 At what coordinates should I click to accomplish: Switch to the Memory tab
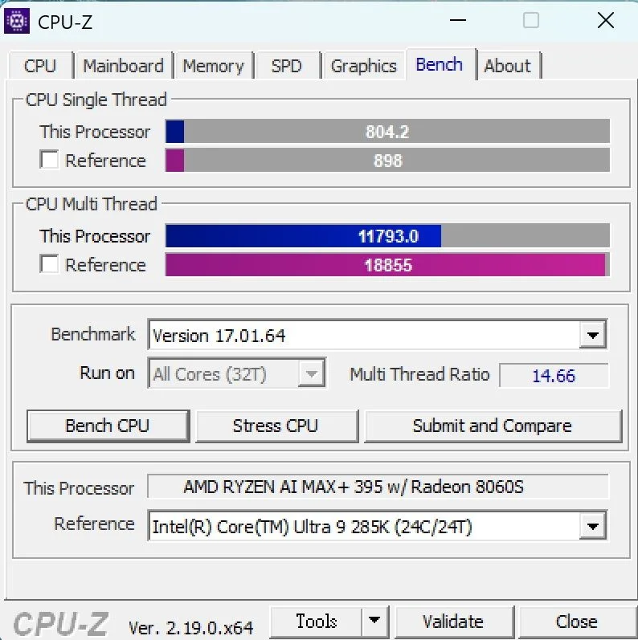pyautogui.click(x=213, y=66)
